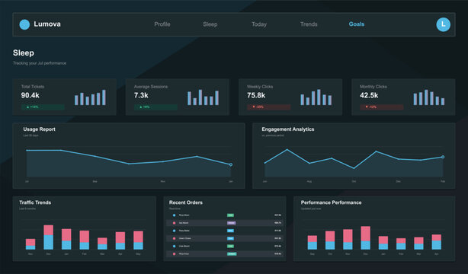Click the tallest stacked bar in Performance Performance chart
Image resolution: width=468 pixels, height=274 pixels.
[x=365, y=238]
